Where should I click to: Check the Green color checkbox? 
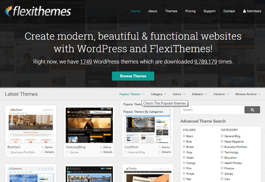[x=184, y=157]
